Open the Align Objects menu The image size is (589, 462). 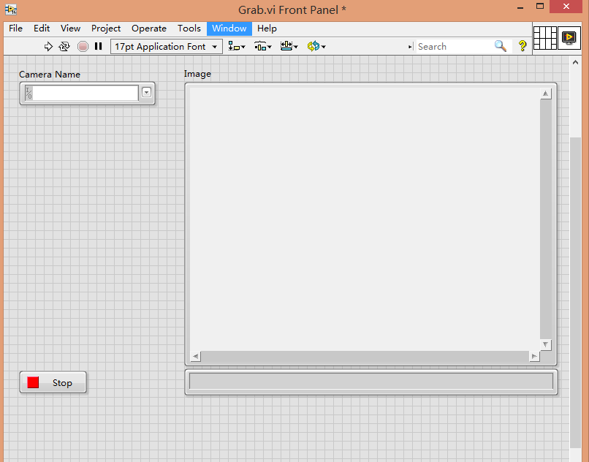[x=236, y=46]
